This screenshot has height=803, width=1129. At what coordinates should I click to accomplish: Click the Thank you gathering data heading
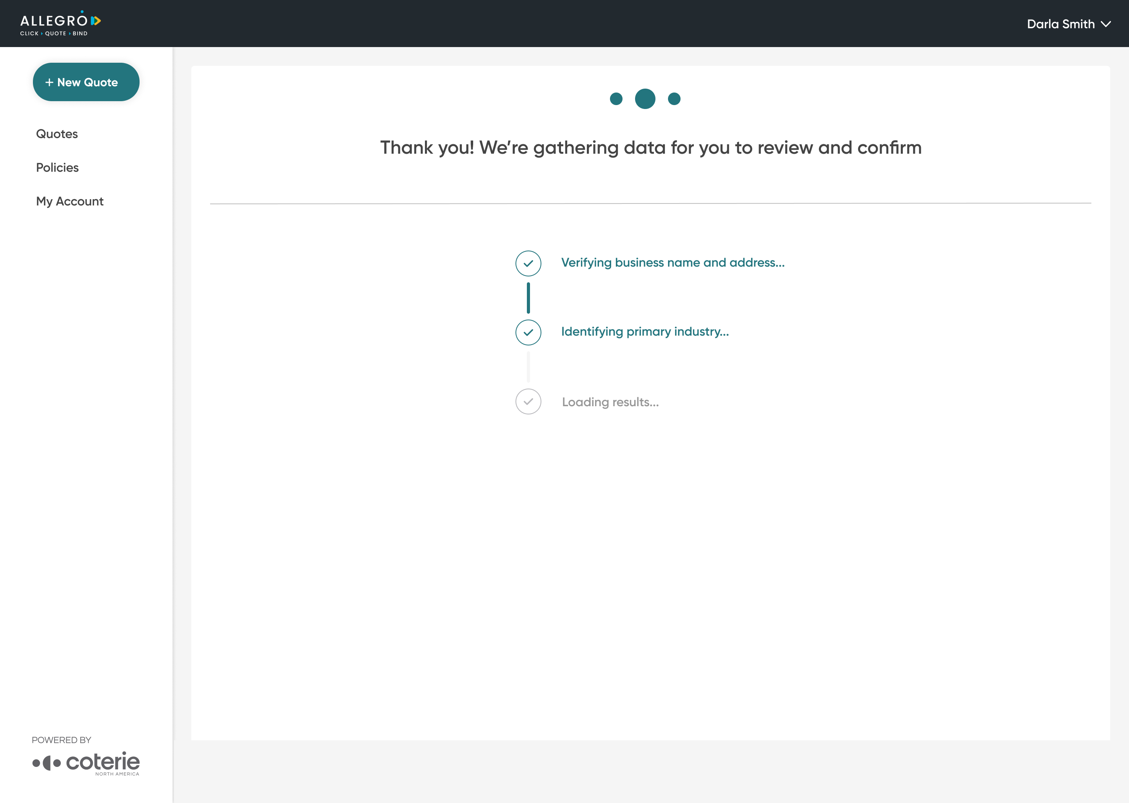coord(650,148)
